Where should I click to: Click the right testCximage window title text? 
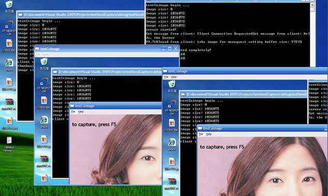click(x=178, y=71)
